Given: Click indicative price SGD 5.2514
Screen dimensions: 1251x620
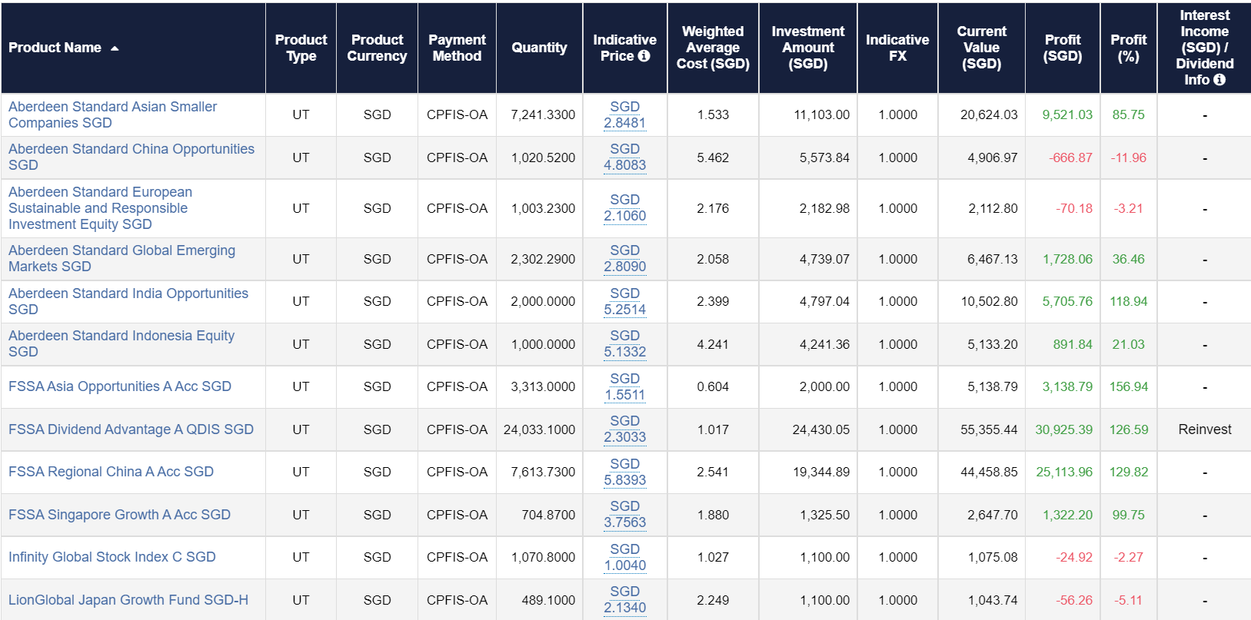Looking at the screenshot, I should click(624, 301).
